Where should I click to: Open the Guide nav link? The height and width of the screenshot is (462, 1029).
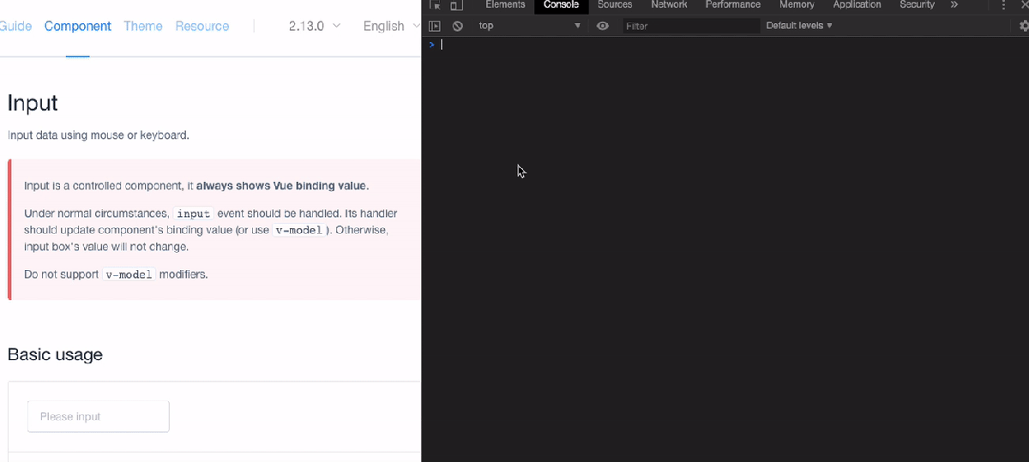(x=15, y=26)
